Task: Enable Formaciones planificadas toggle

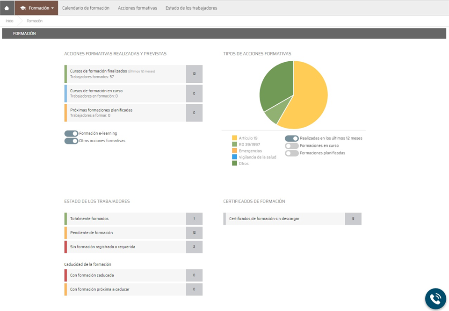Action: point(292,153)
